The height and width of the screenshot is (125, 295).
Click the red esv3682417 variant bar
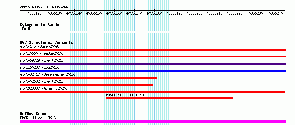click(x=88, y=78)
